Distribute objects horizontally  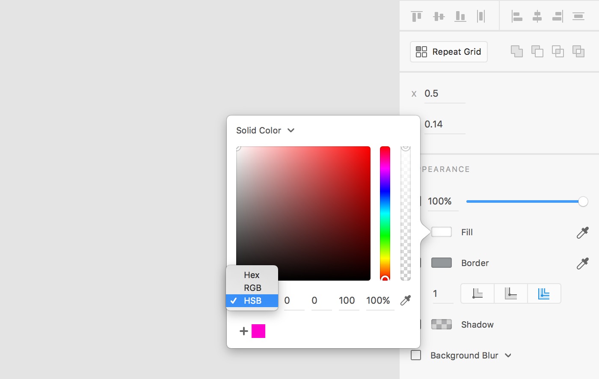point(481,16)
